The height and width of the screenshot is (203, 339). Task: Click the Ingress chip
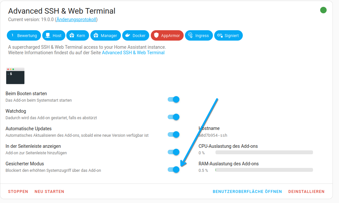[199, 35]
